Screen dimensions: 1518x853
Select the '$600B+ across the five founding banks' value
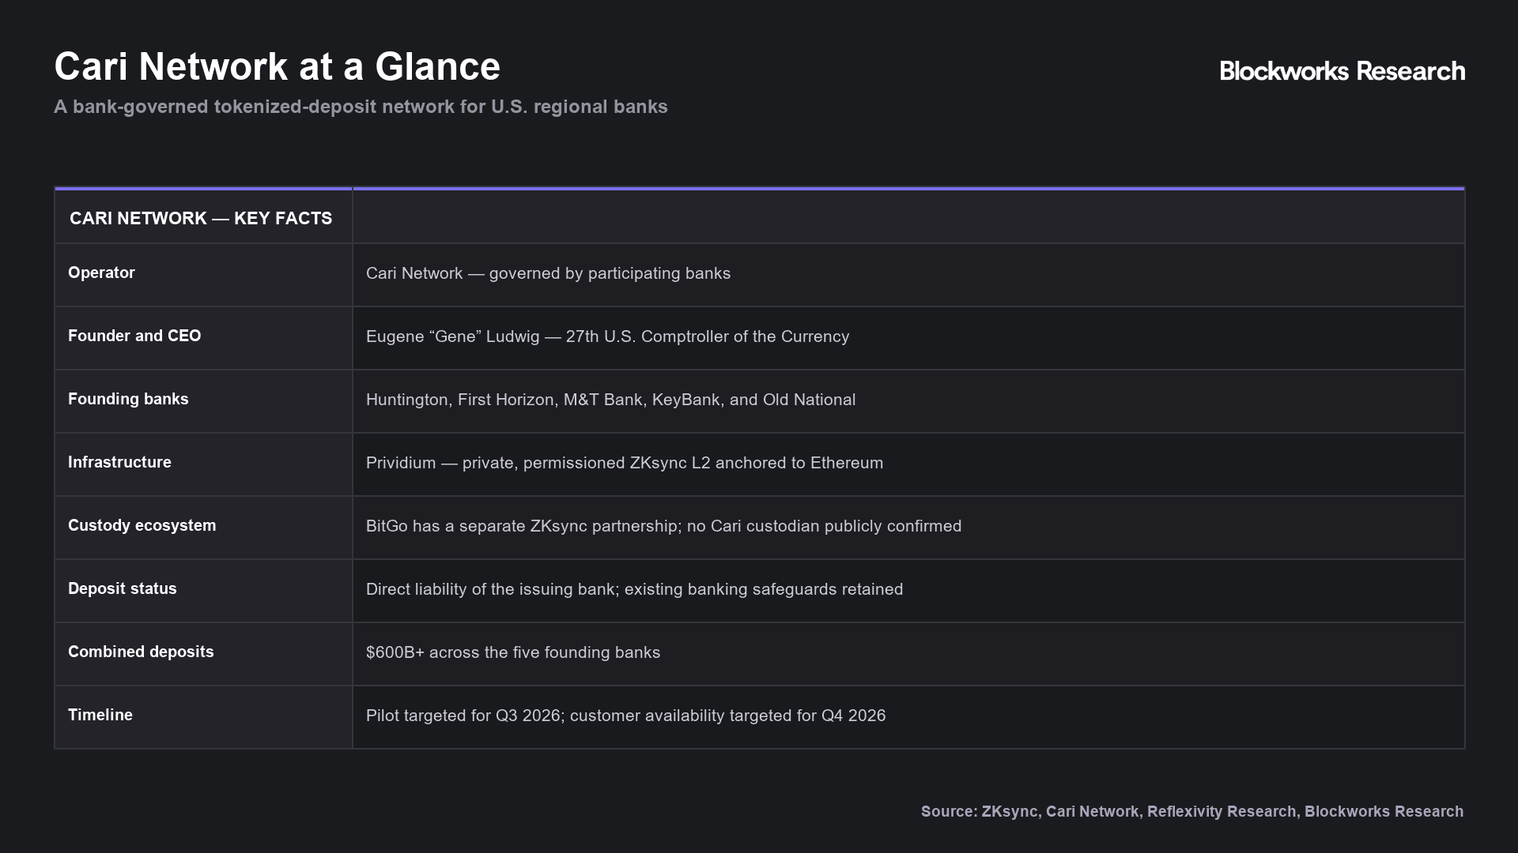513,652
